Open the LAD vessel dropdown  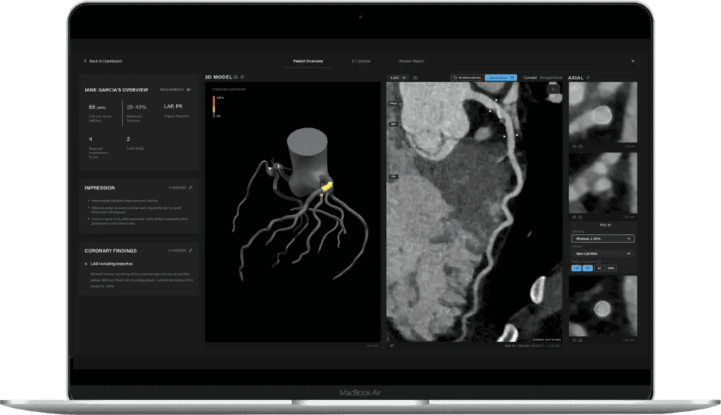click(x=398, y=77)
